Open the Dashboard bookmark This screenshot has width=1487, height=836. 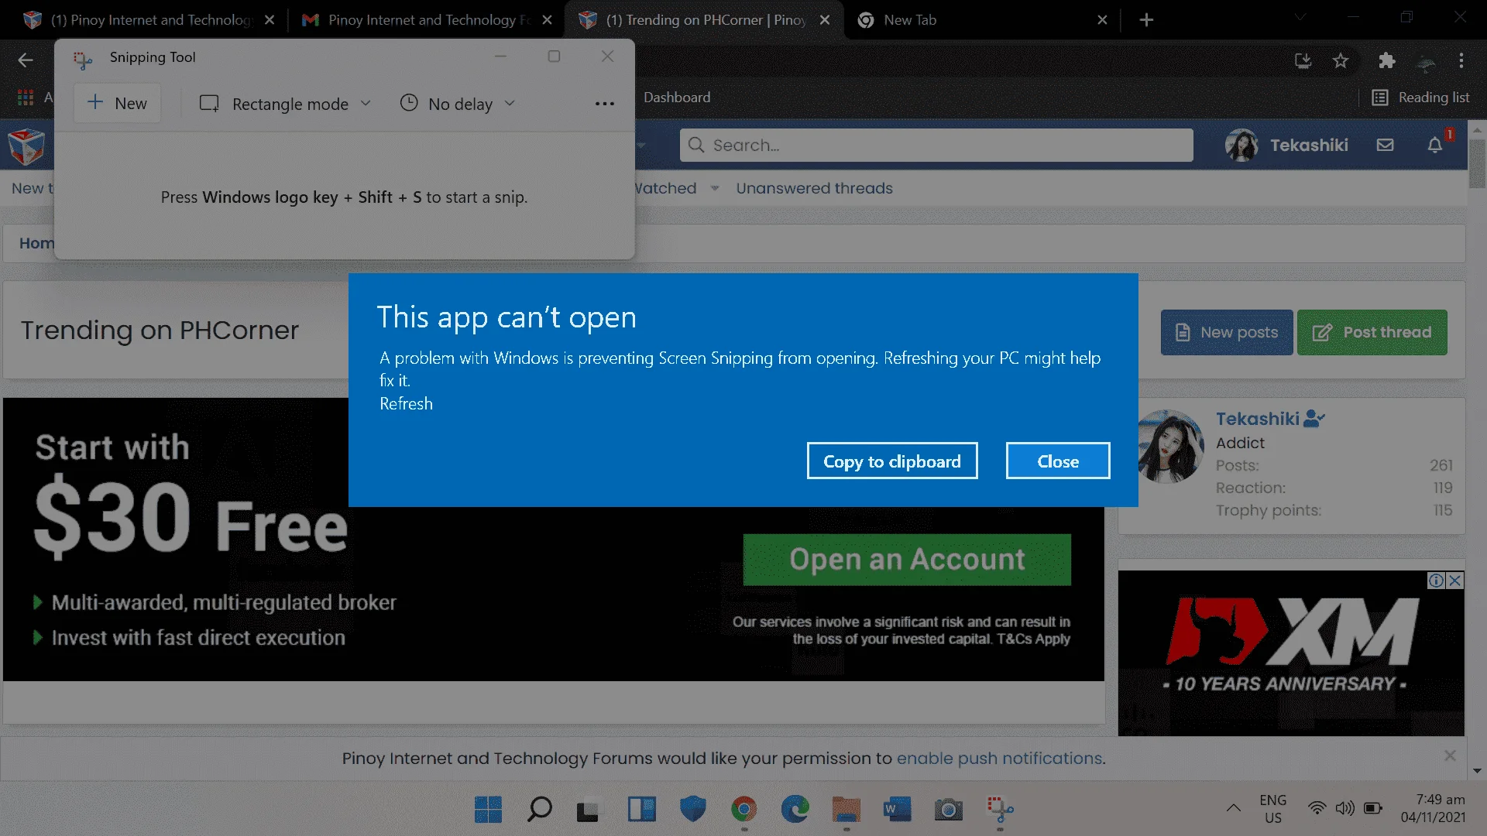click(x=677, y=98)
